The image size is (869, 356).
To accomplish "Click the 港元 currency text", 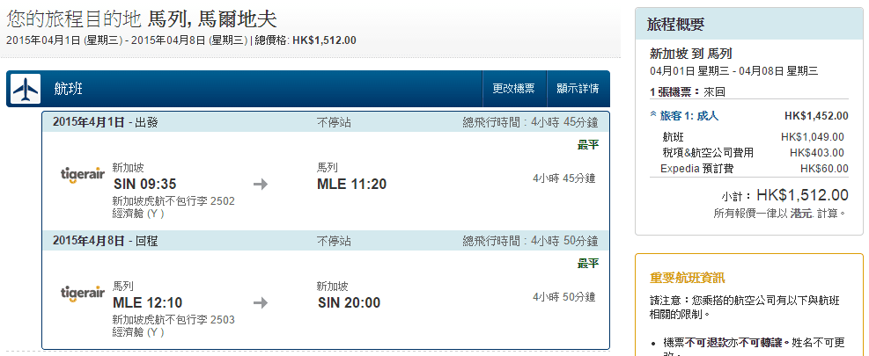I will (803, 213).
